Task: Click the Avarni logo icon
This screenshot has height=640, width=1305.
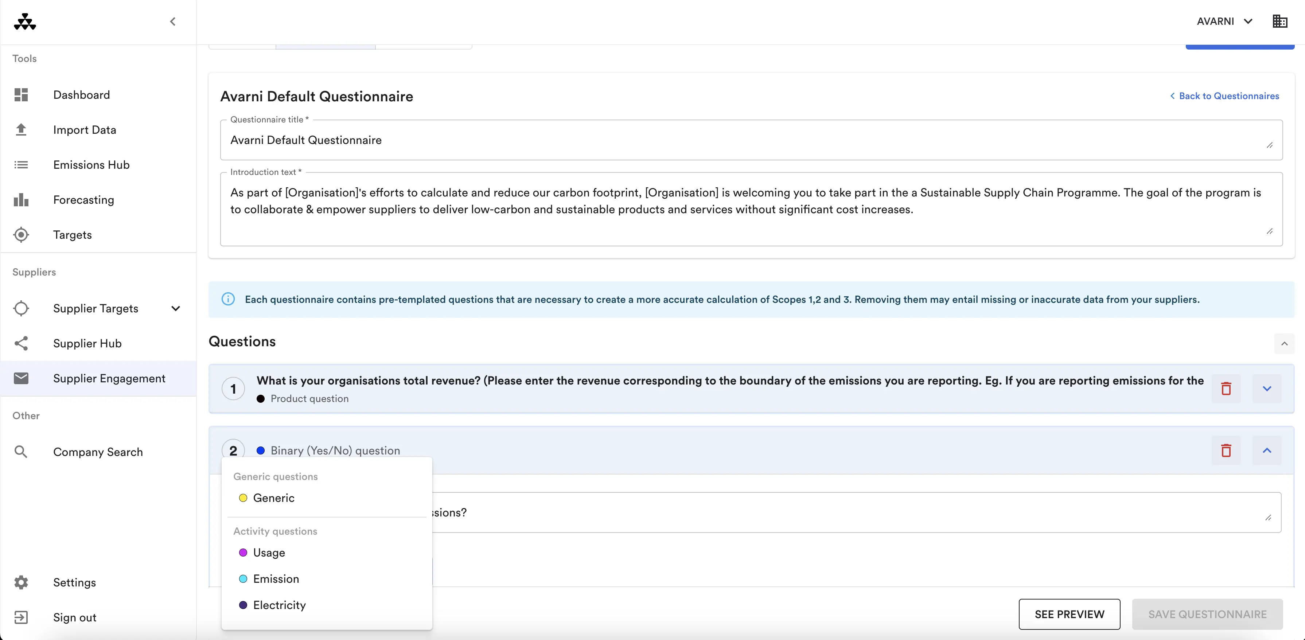Action: point(25,21)
